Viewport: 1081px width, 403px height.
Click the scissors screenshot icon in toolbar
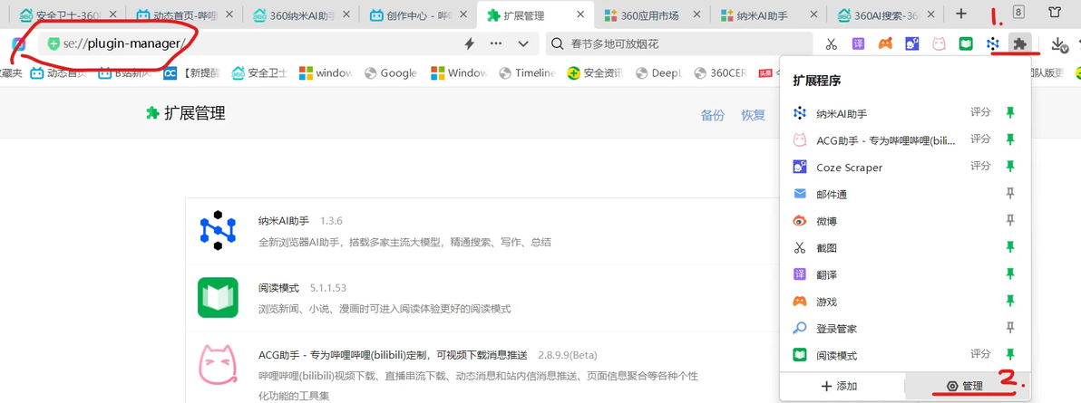pos(832,44)
